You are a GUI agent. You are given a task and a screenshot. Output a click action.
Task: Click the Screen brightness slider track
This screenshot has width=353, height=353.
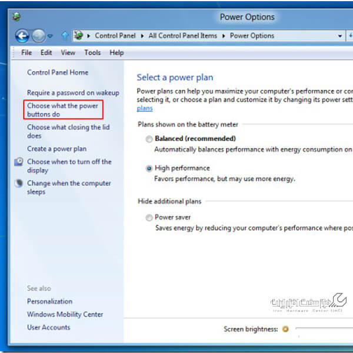coord(324,328)
